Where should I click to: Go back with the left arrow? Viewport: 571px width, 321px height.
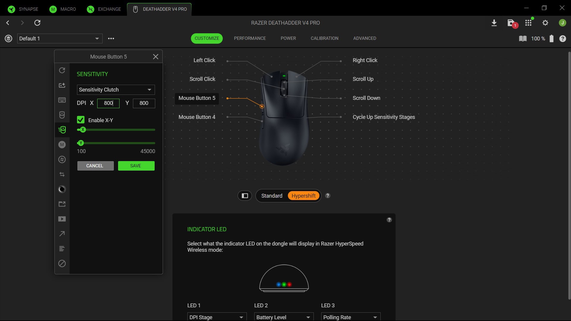tap(8, 23)
